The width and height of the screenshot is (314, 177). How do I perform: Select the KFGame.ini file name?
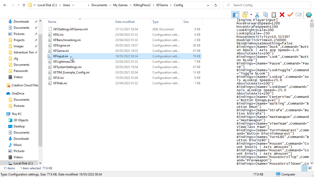point(61,51)
